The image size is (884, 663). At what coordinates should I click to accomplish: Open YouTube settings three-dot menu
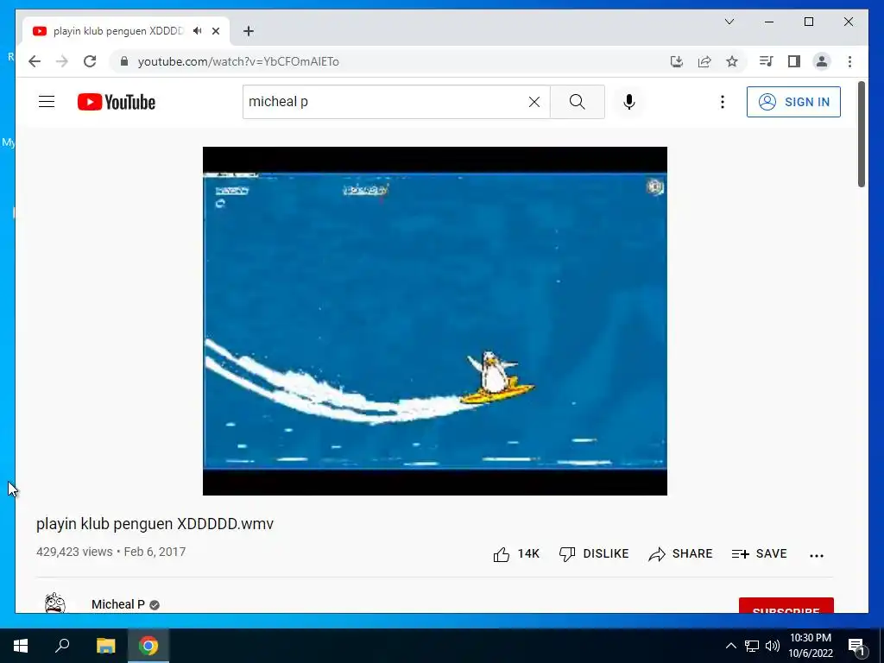click(723, 102)
